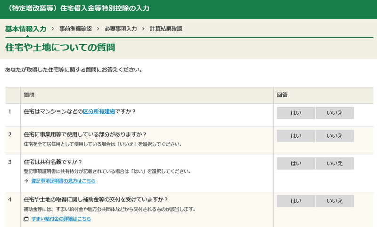
Task: Answer はい for question 4 補助金等
Action: pyautogui.click(x=296, y=201)
